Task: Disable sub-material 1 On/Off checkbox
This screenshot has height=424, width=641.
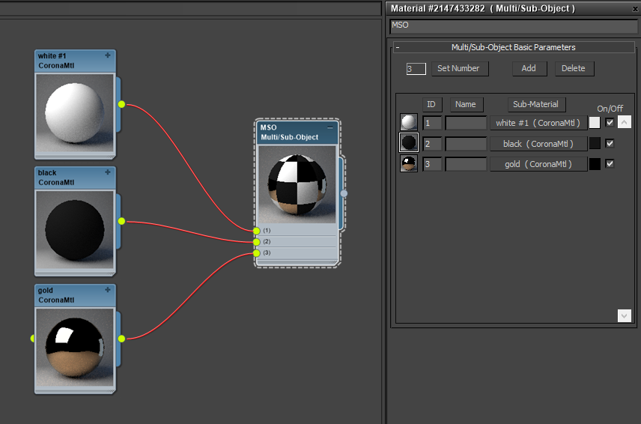Action: pyautogui.click(x=610, y=122)
